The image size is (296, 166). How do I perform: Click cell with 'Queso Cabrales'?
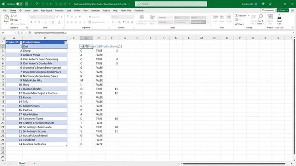pyautogui.click(x=45, y=89)
